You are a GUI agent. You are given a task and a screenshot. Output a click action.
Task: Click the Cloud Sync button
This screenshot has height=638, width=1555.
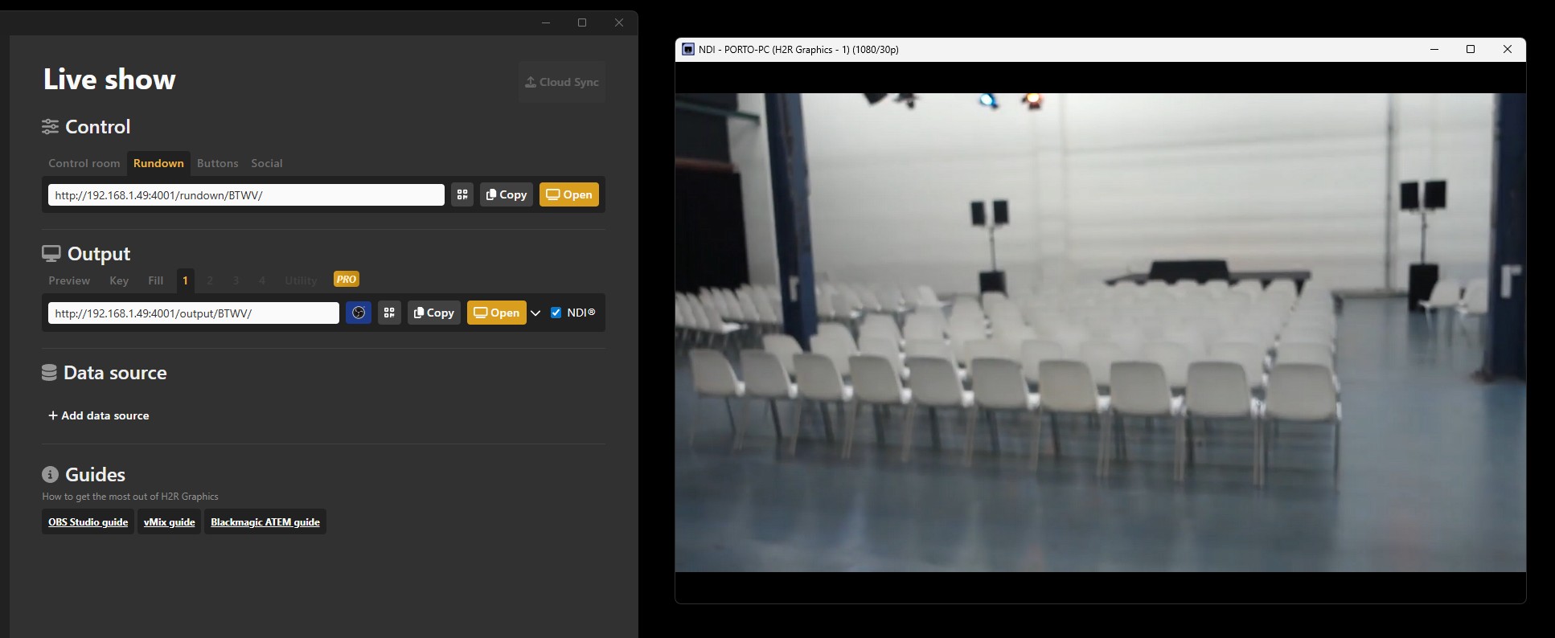(562, 82)
